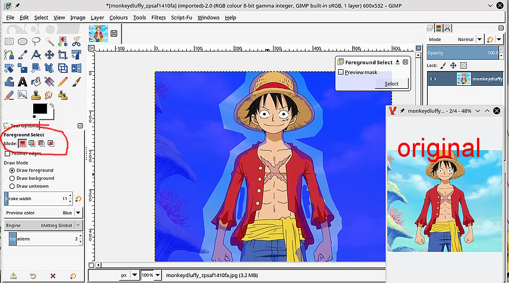Select the Paintbrush tool
Image resolution: width=509 pixels, height=283 pixels.
[77, 82]
